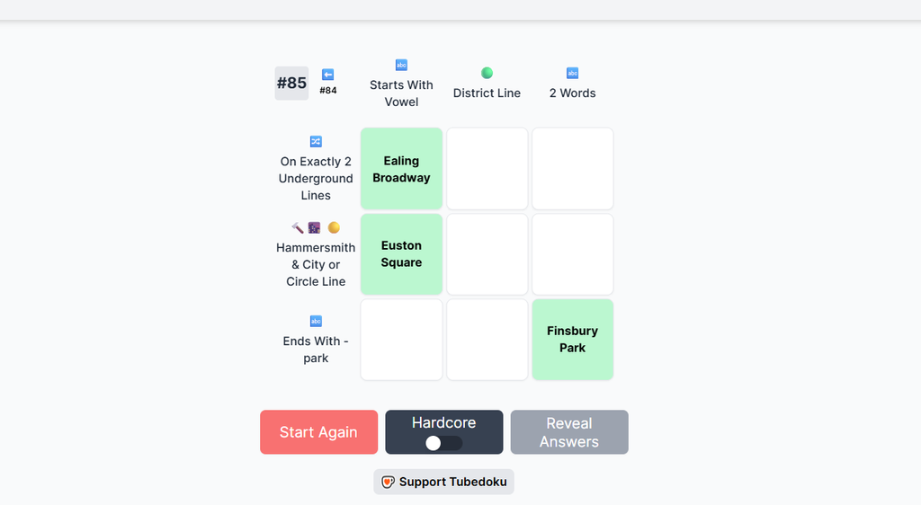
Task: Click the abc icon above 2 Words
Action: 572,73
